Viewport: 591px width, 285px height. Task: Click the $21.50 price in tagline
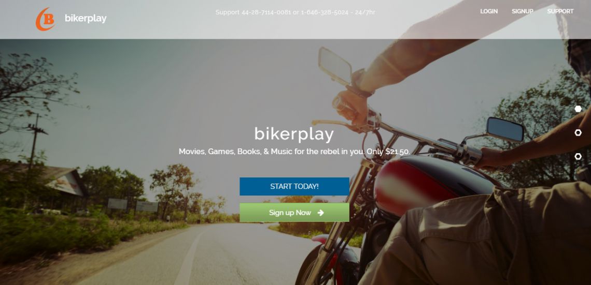(397, 152)
